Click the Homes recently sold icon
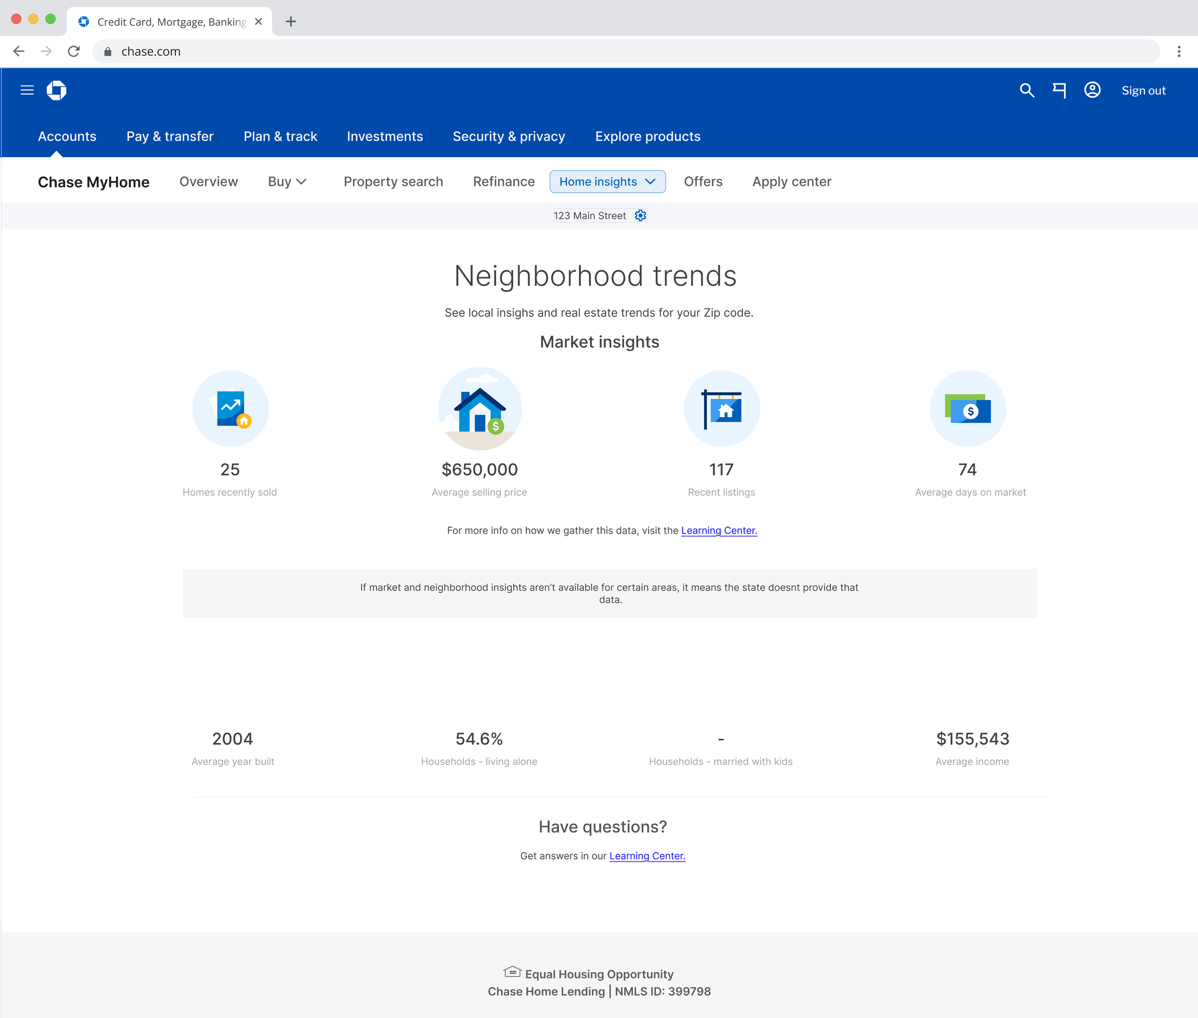 pos(230,409)
